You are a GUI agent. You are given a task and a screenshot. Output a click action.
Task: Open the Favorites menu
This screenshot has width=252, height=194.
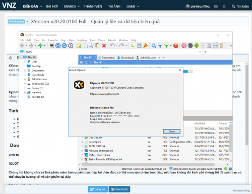(53, 40)
